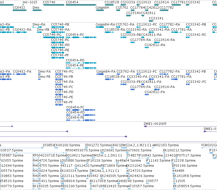
Task: Click gene CG13614 label
Action: point(161,2)
